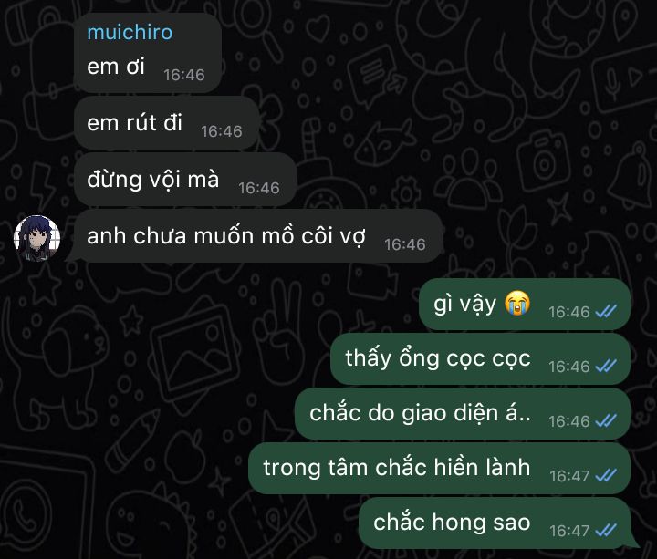Select the "em rút đi" message
Viewport: 657px width, 559px height.
(166, 123)
